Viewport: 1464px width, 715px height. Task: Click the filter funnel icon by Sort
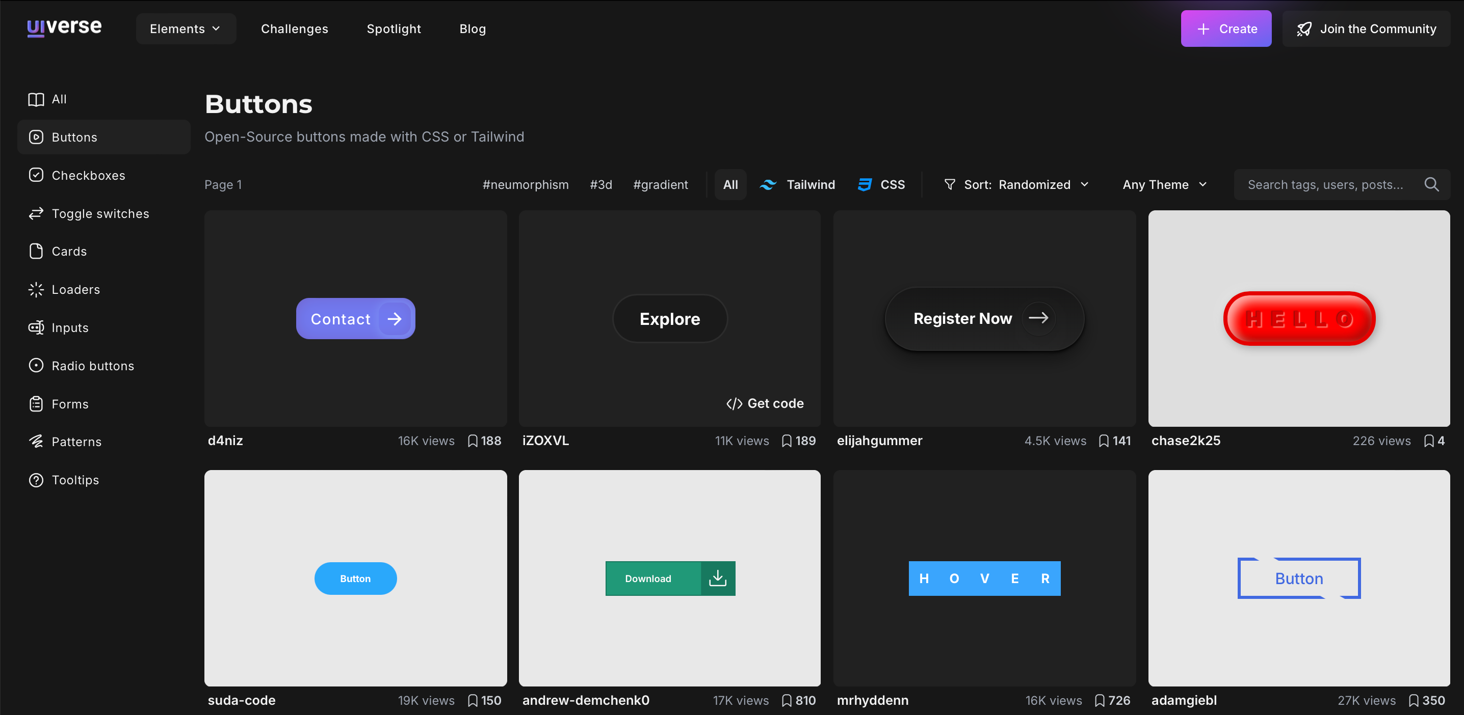pyautogui.click(x=949, y=184)
